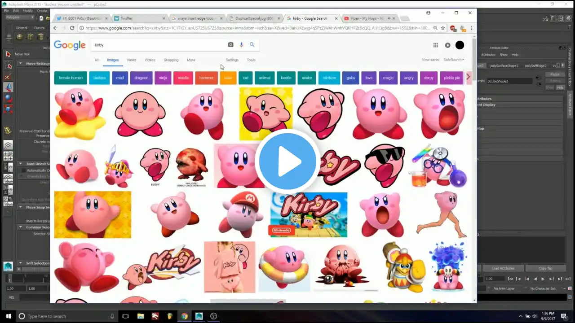Open the Google apps grid
575x323 pixels.
coord(435,45)
